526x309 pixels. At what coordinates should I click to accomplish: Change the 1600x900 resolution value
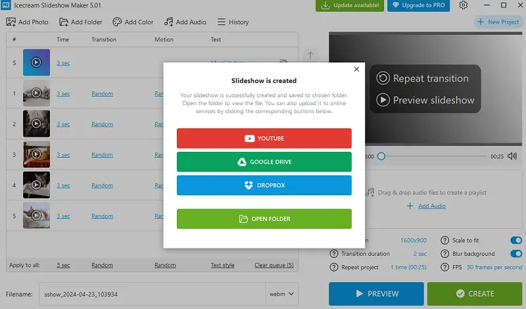pyautogui.click(x=414, y=240)
